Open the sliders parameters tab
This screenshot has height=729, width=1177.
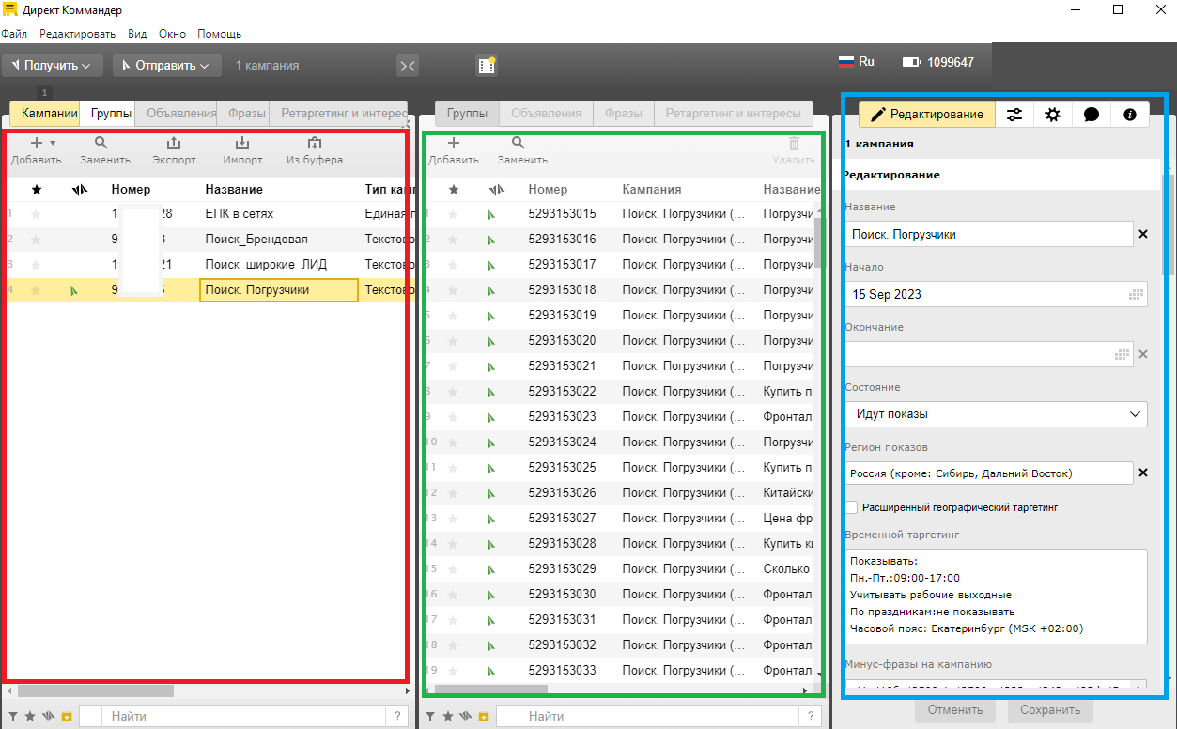[x=1014, y=115]
